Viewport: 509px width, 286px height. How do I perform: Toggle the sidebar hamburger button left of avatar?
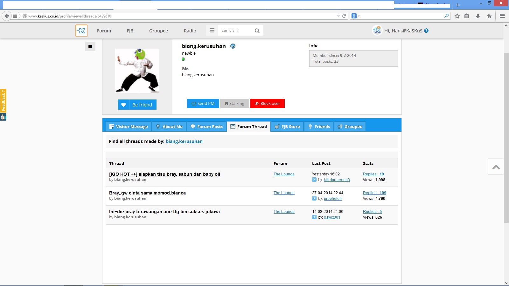pos(90,47)
